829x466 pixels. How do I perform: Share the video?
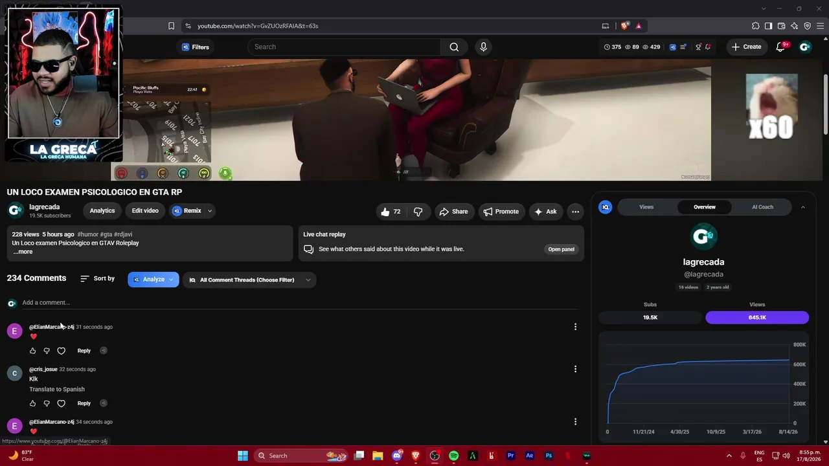pos(453,212)
